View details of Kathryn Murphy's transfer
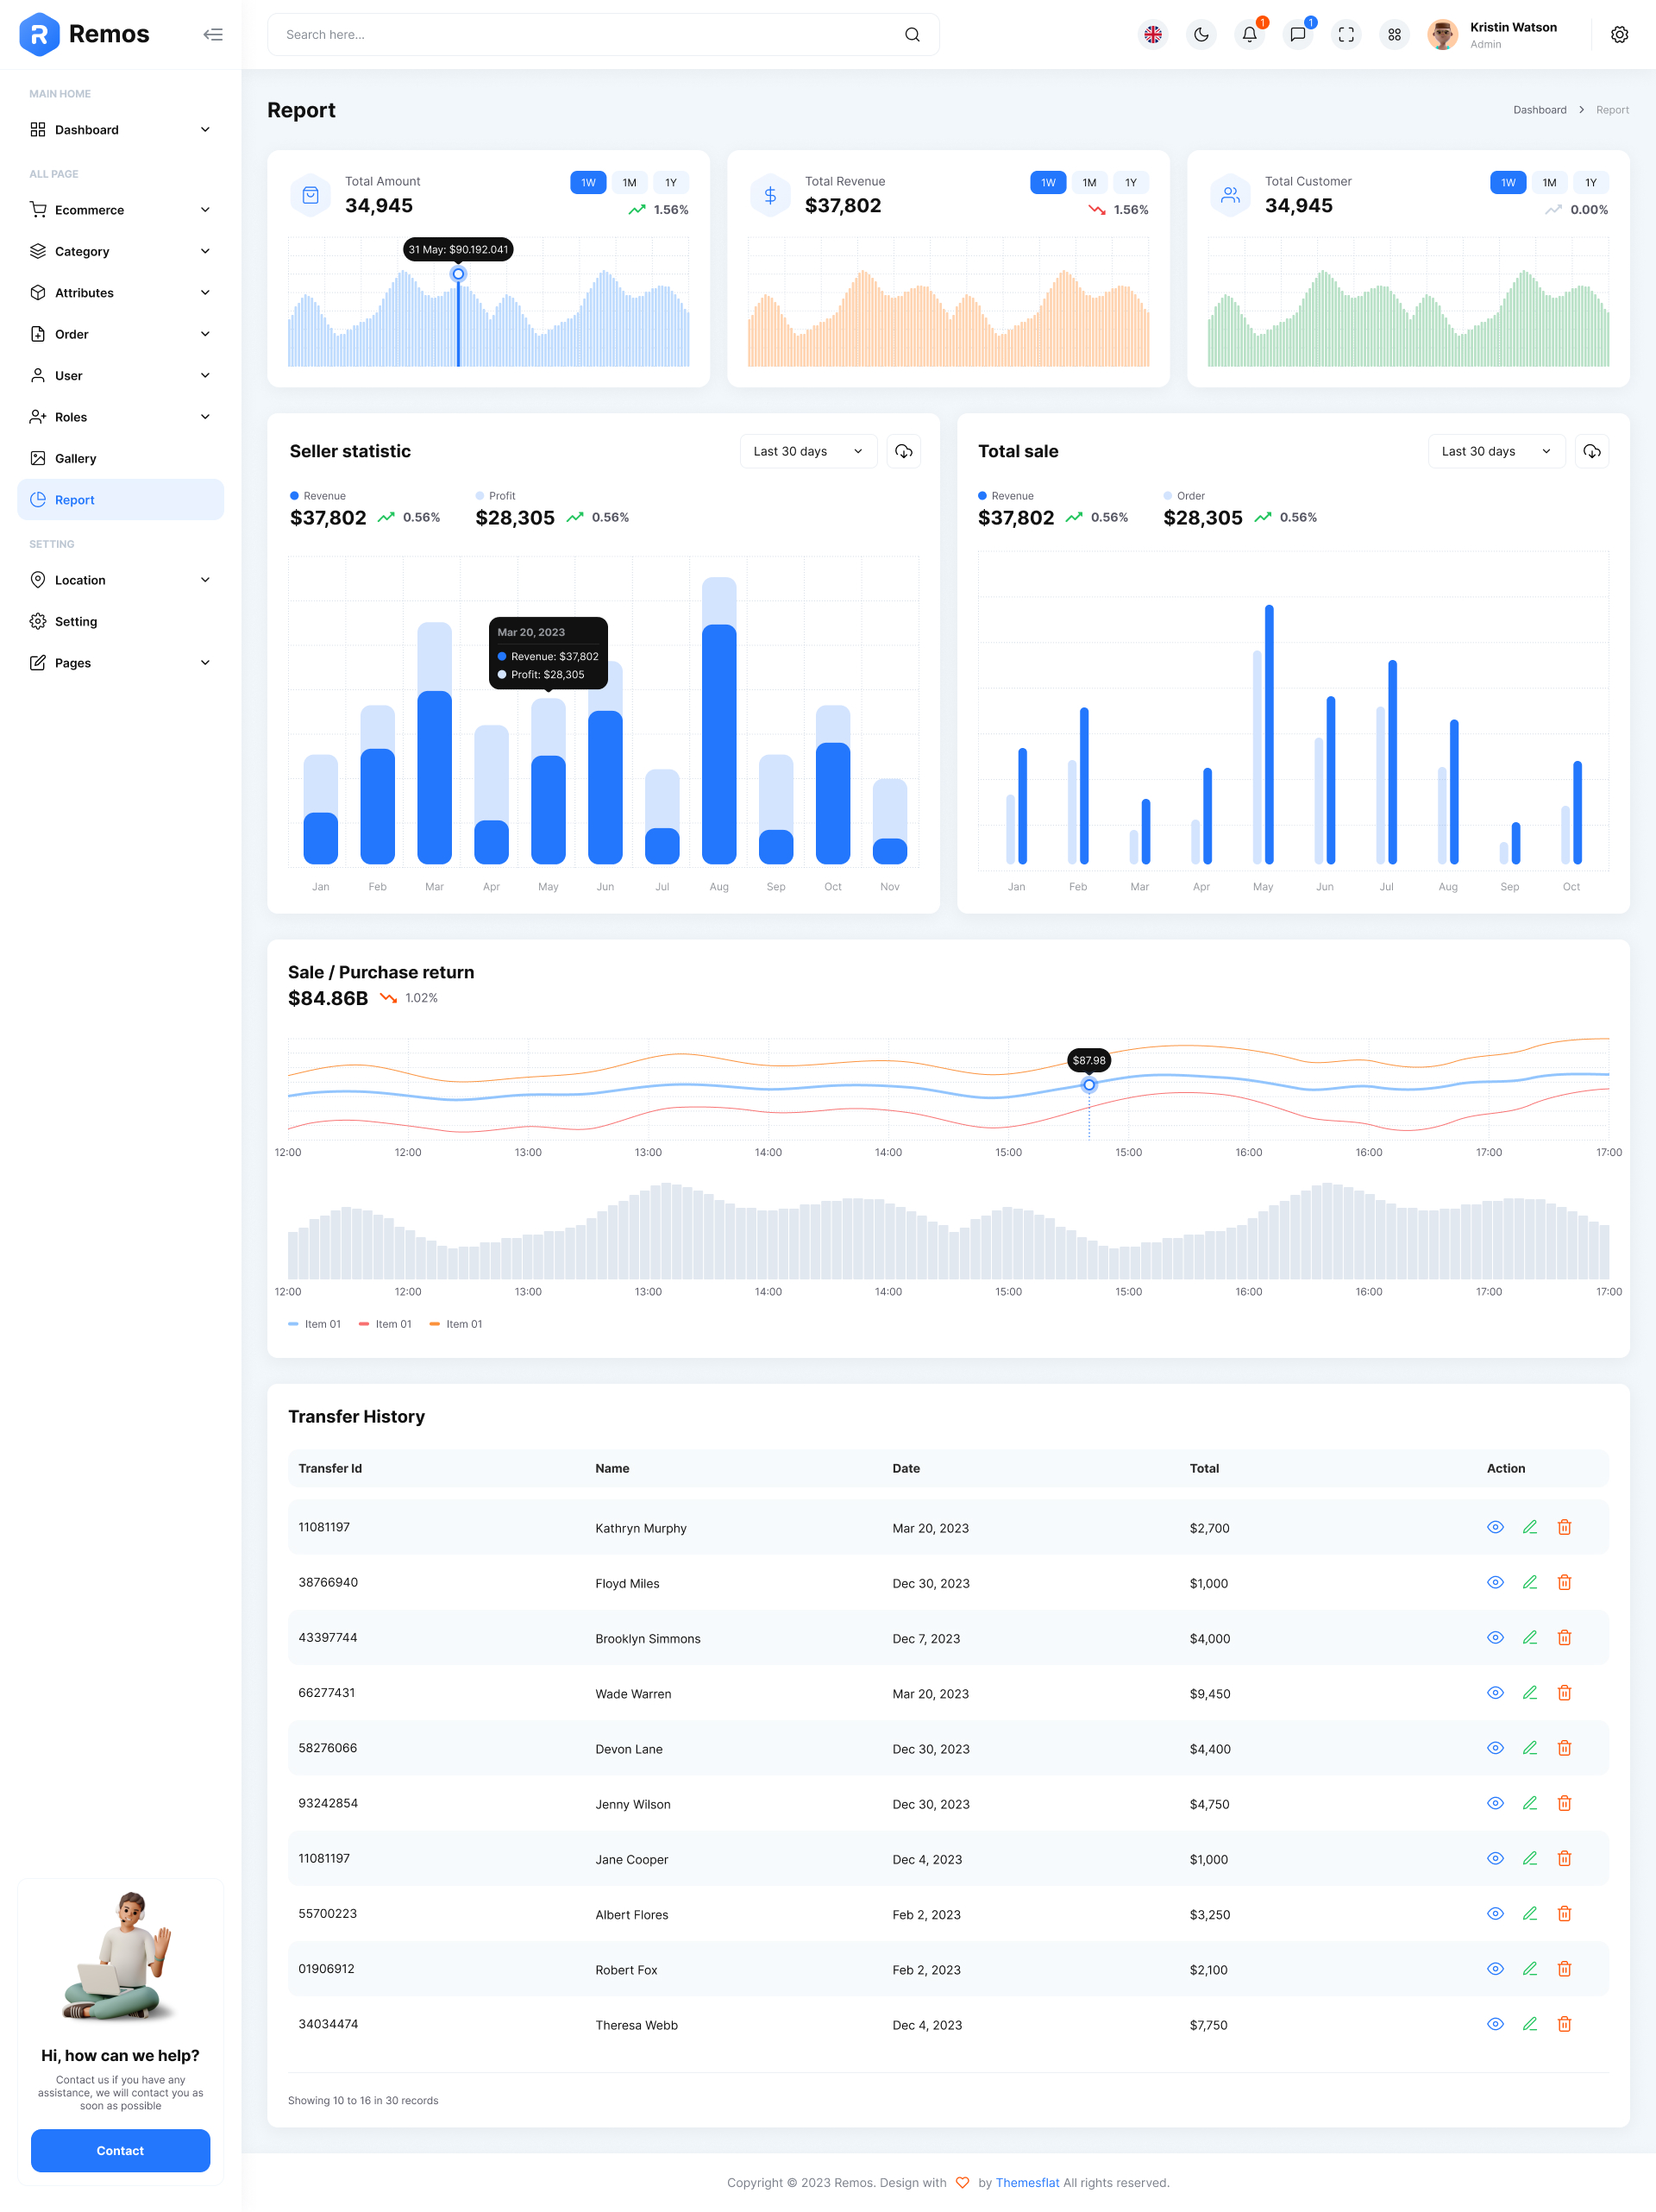The width and height of the screenshot is (1656, 2212). pos(1495,1527)
